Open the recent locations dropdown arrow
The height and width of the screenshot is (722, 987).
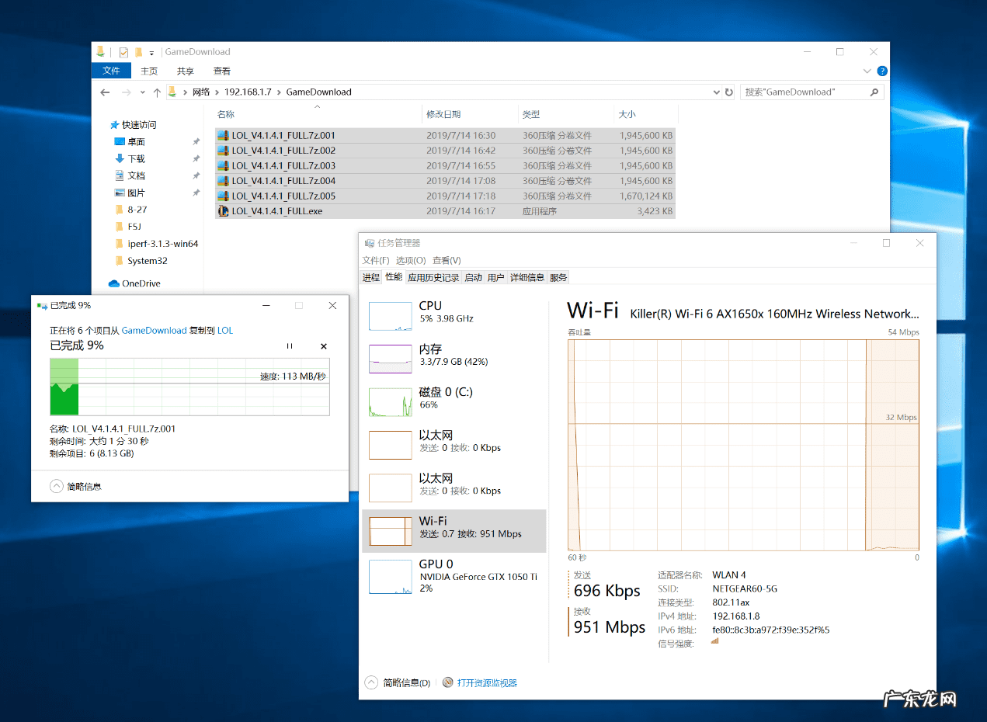point(142,92)
